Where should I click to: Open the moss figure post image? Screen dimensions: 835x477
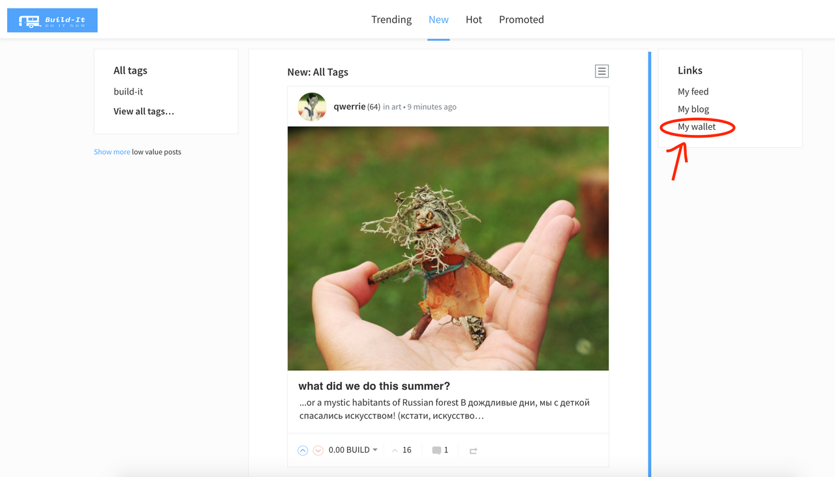coord(448,248)
